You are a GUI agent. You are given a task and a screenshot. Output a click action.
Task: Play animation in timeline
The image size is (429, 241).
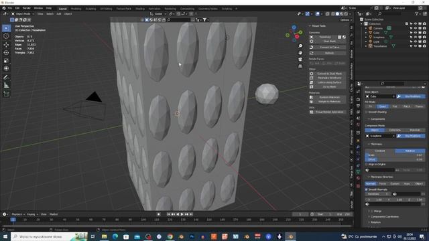pyautogui.click(x=182, y=214)
